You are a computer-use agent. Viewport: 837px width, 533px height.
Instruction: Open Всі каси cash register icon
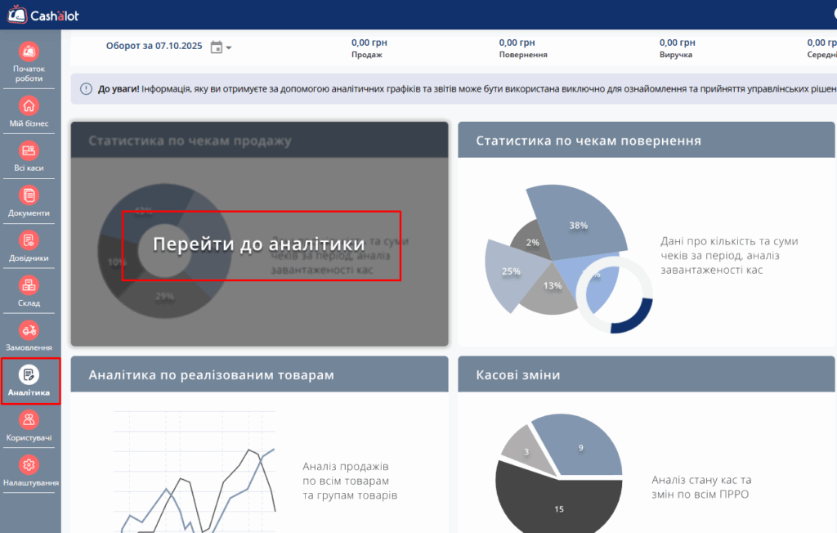tap(29, 151)
